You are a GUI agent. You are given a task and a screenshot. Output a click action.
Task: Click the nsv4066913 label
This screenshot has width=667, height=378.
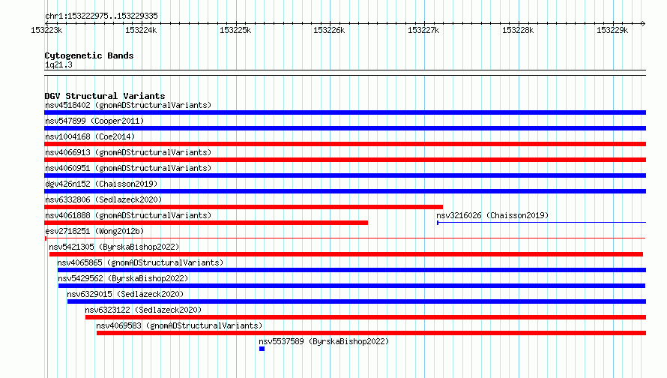tap(128, 152)
